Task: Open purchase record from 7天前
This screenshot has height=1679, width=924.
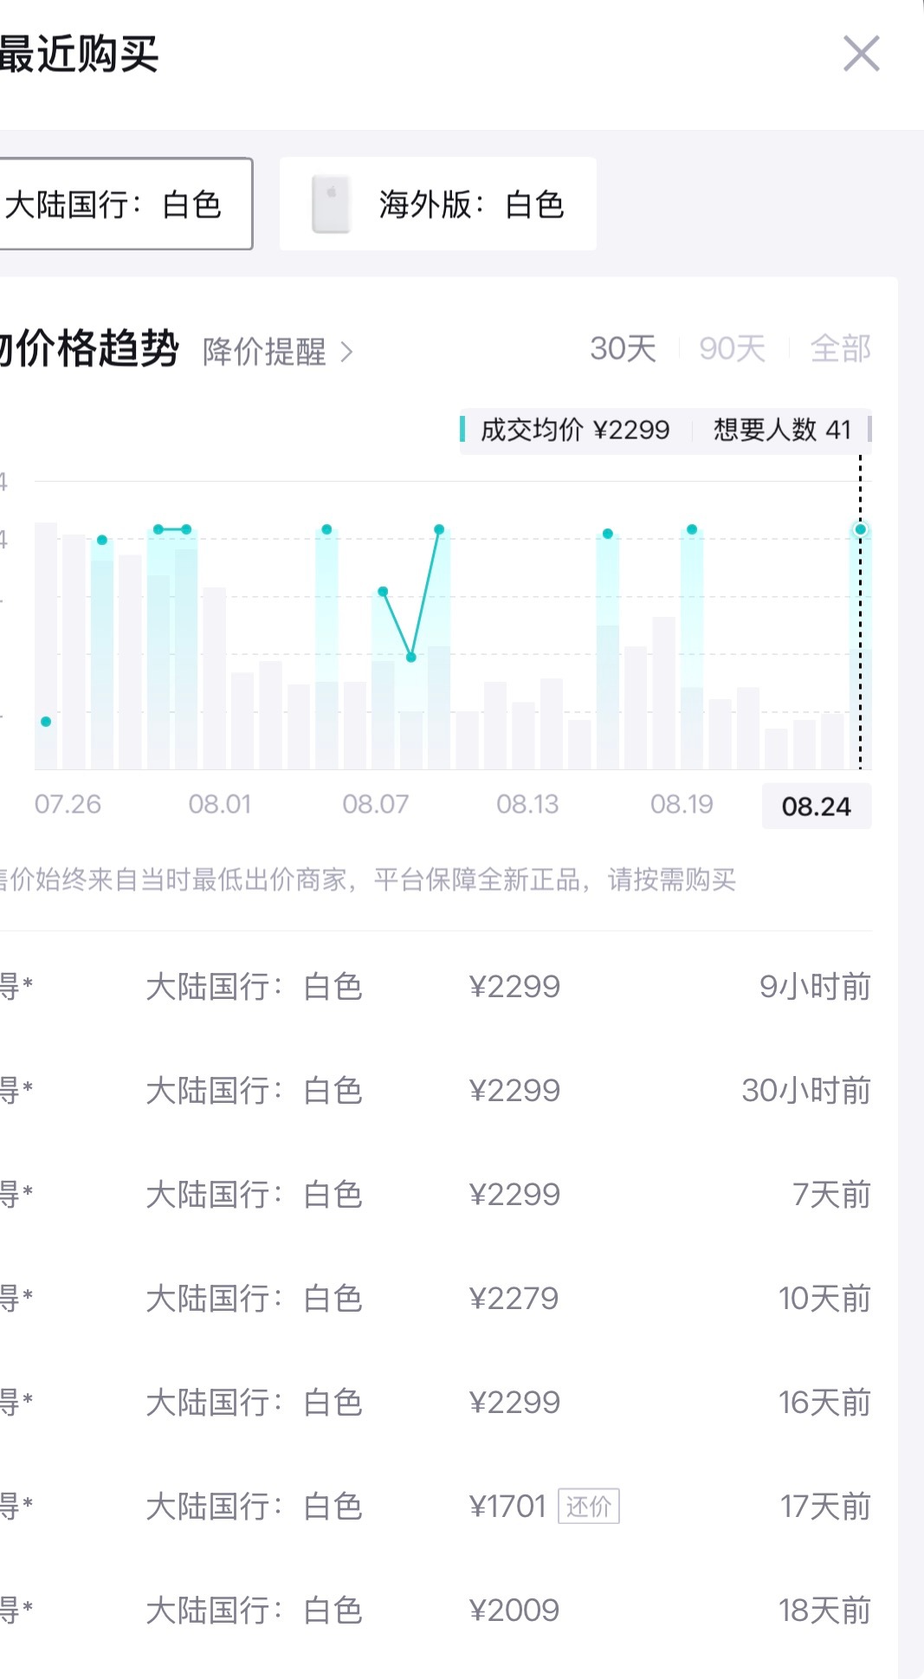Action: [x=436, y=1195]
